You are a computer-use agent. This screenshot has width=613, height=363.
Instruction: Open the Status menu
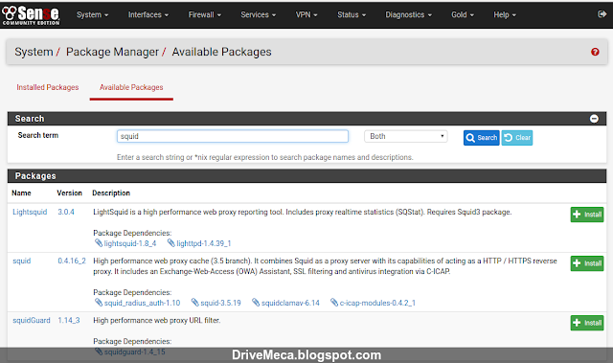tap(352, 15)
